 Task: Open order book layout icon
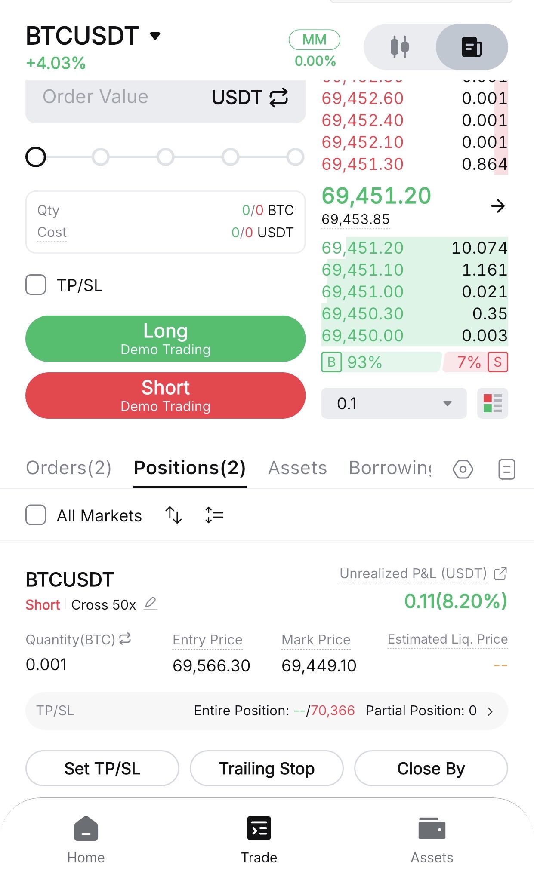point(492,403)
